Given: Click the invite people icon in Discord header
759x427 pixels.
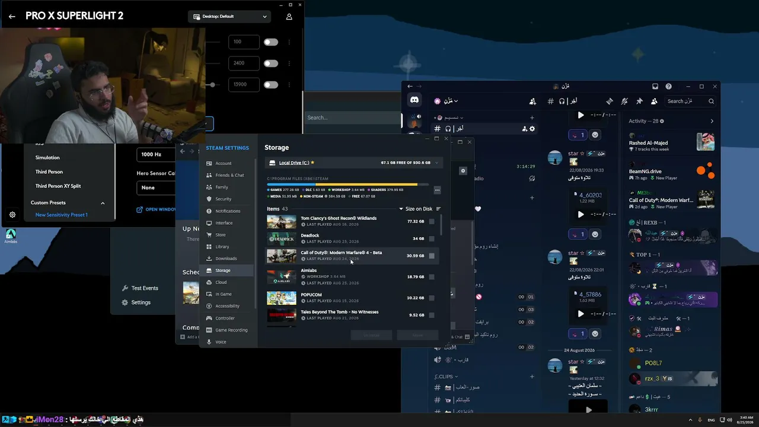Looking at the screenshot, I should [532, 101].
